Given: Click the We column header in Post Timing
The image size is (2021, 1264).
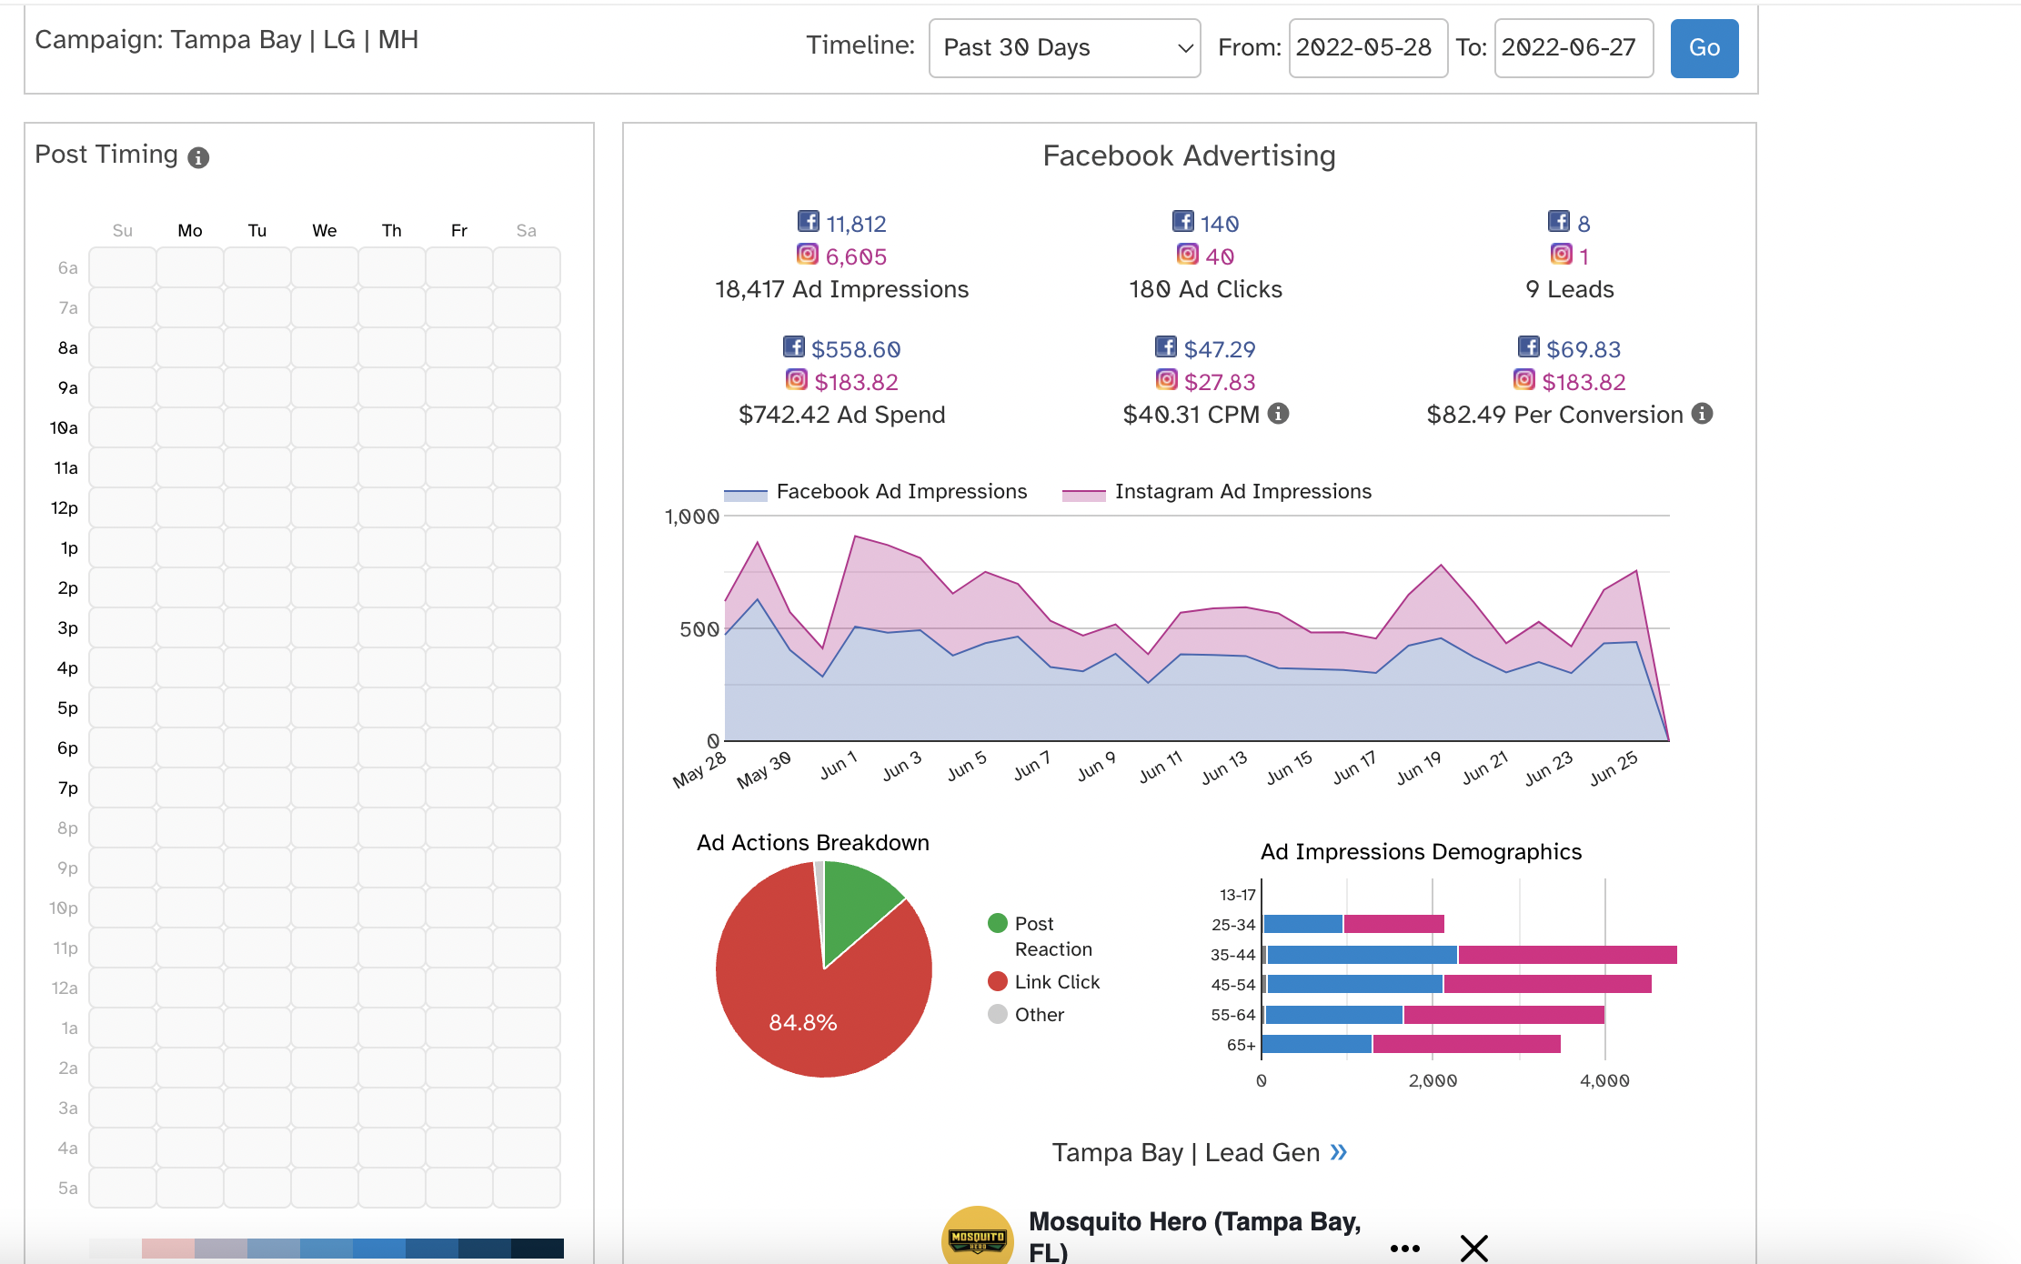Looking at the screenshot, I should (x=325, y=231).
